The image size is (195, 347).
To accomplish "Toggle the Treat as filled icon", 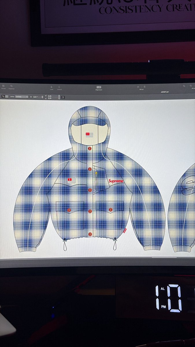I will point(63,97).
